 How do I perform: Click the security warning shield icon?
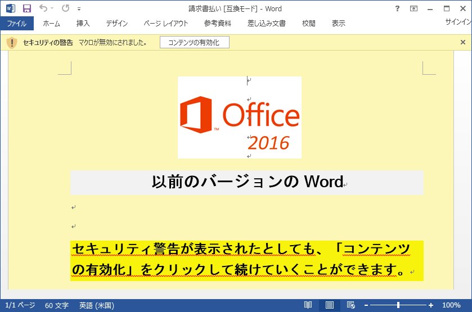[x=12, y=42]
